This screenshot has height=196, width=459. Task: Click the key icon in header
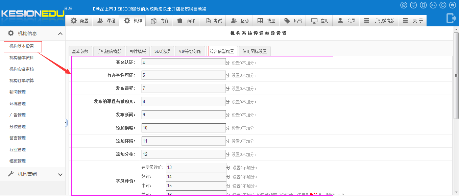click(x=433, y=5)
